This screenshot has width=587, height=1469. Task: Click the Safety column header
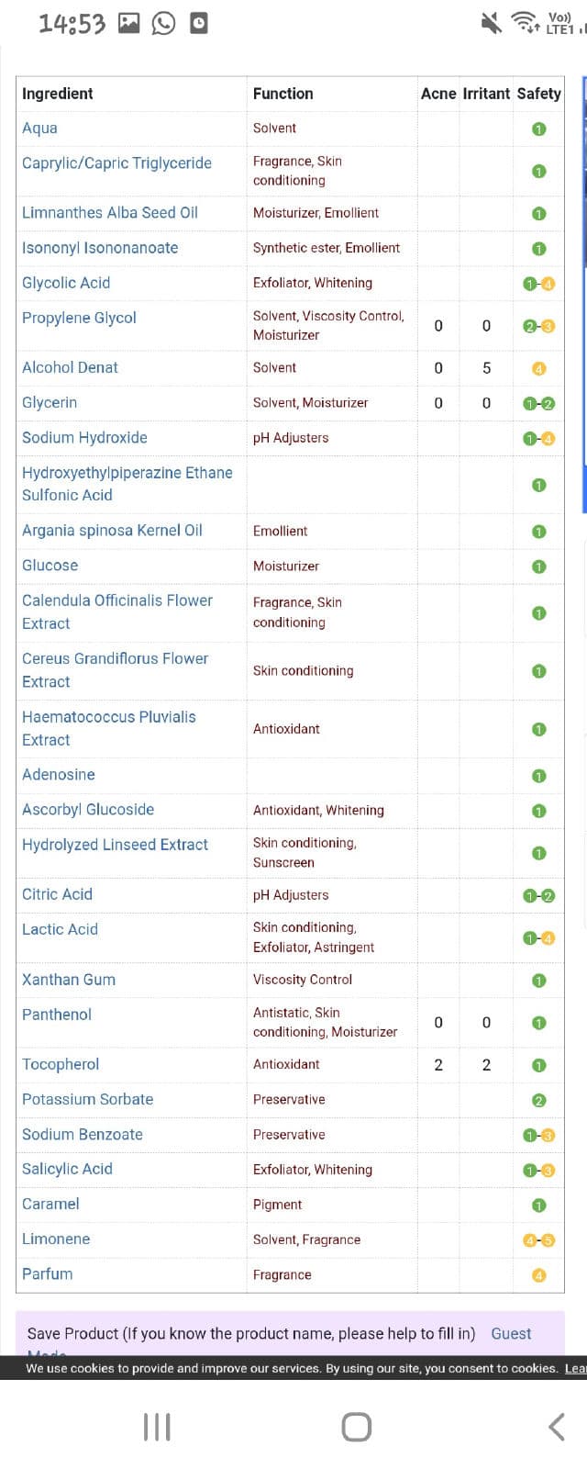point(538,94)
